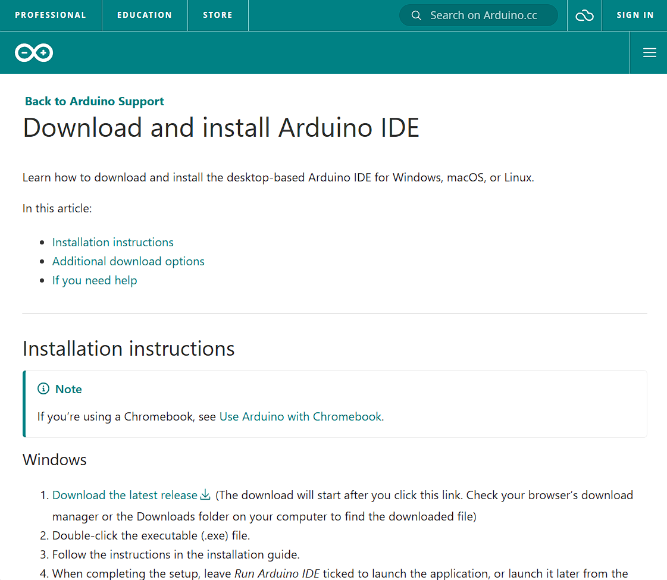Click Download the latest release link

pyautogui.click(x=124, y=494)
